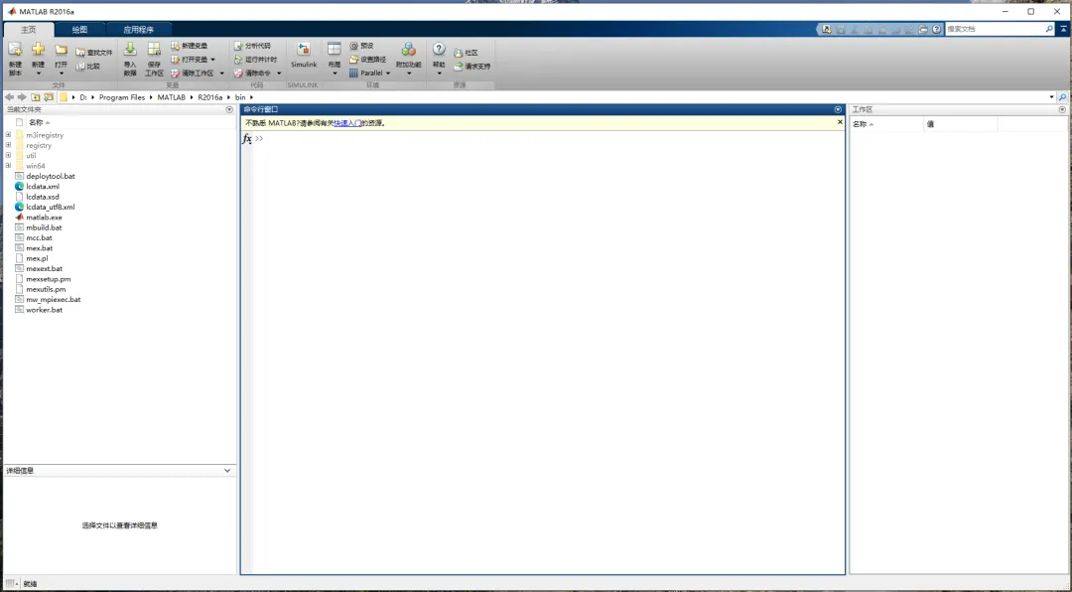Click the fx function browser button
This screenshot has width=1072, height=592.
click(x=247, y=139)
